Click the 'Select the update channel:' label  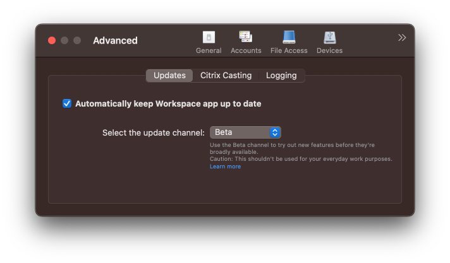coord(154,132)
